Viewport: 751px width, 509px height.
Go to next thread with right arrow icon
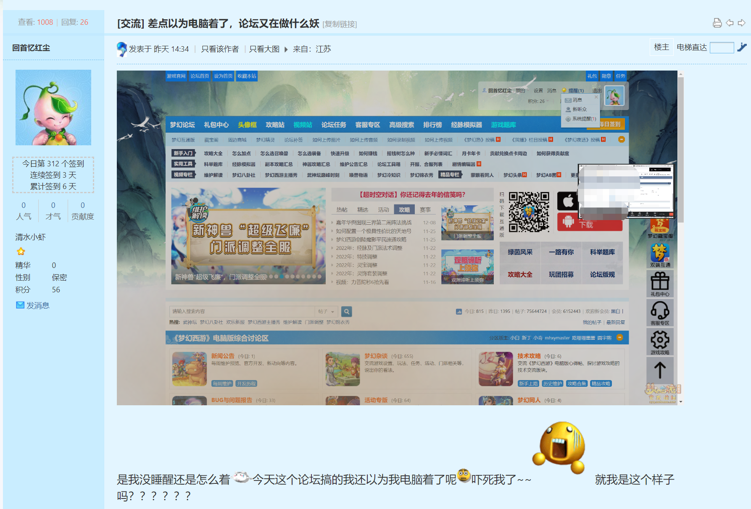pos(741,23)
